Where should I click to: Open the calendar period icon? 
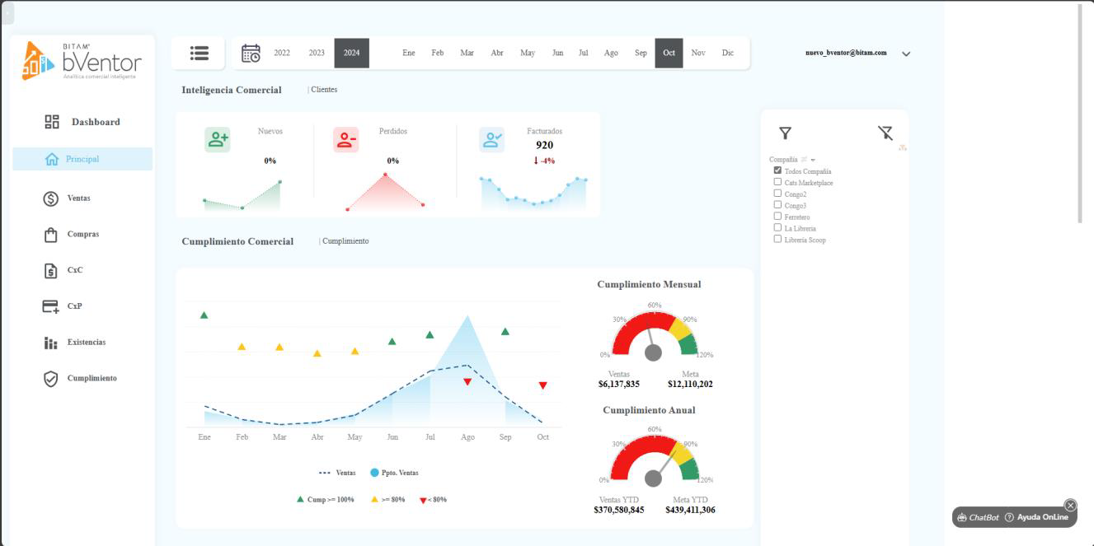point(251,54)
